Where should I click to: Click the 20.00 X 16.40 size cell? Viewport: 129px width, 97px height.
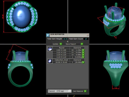click(61, 62)
